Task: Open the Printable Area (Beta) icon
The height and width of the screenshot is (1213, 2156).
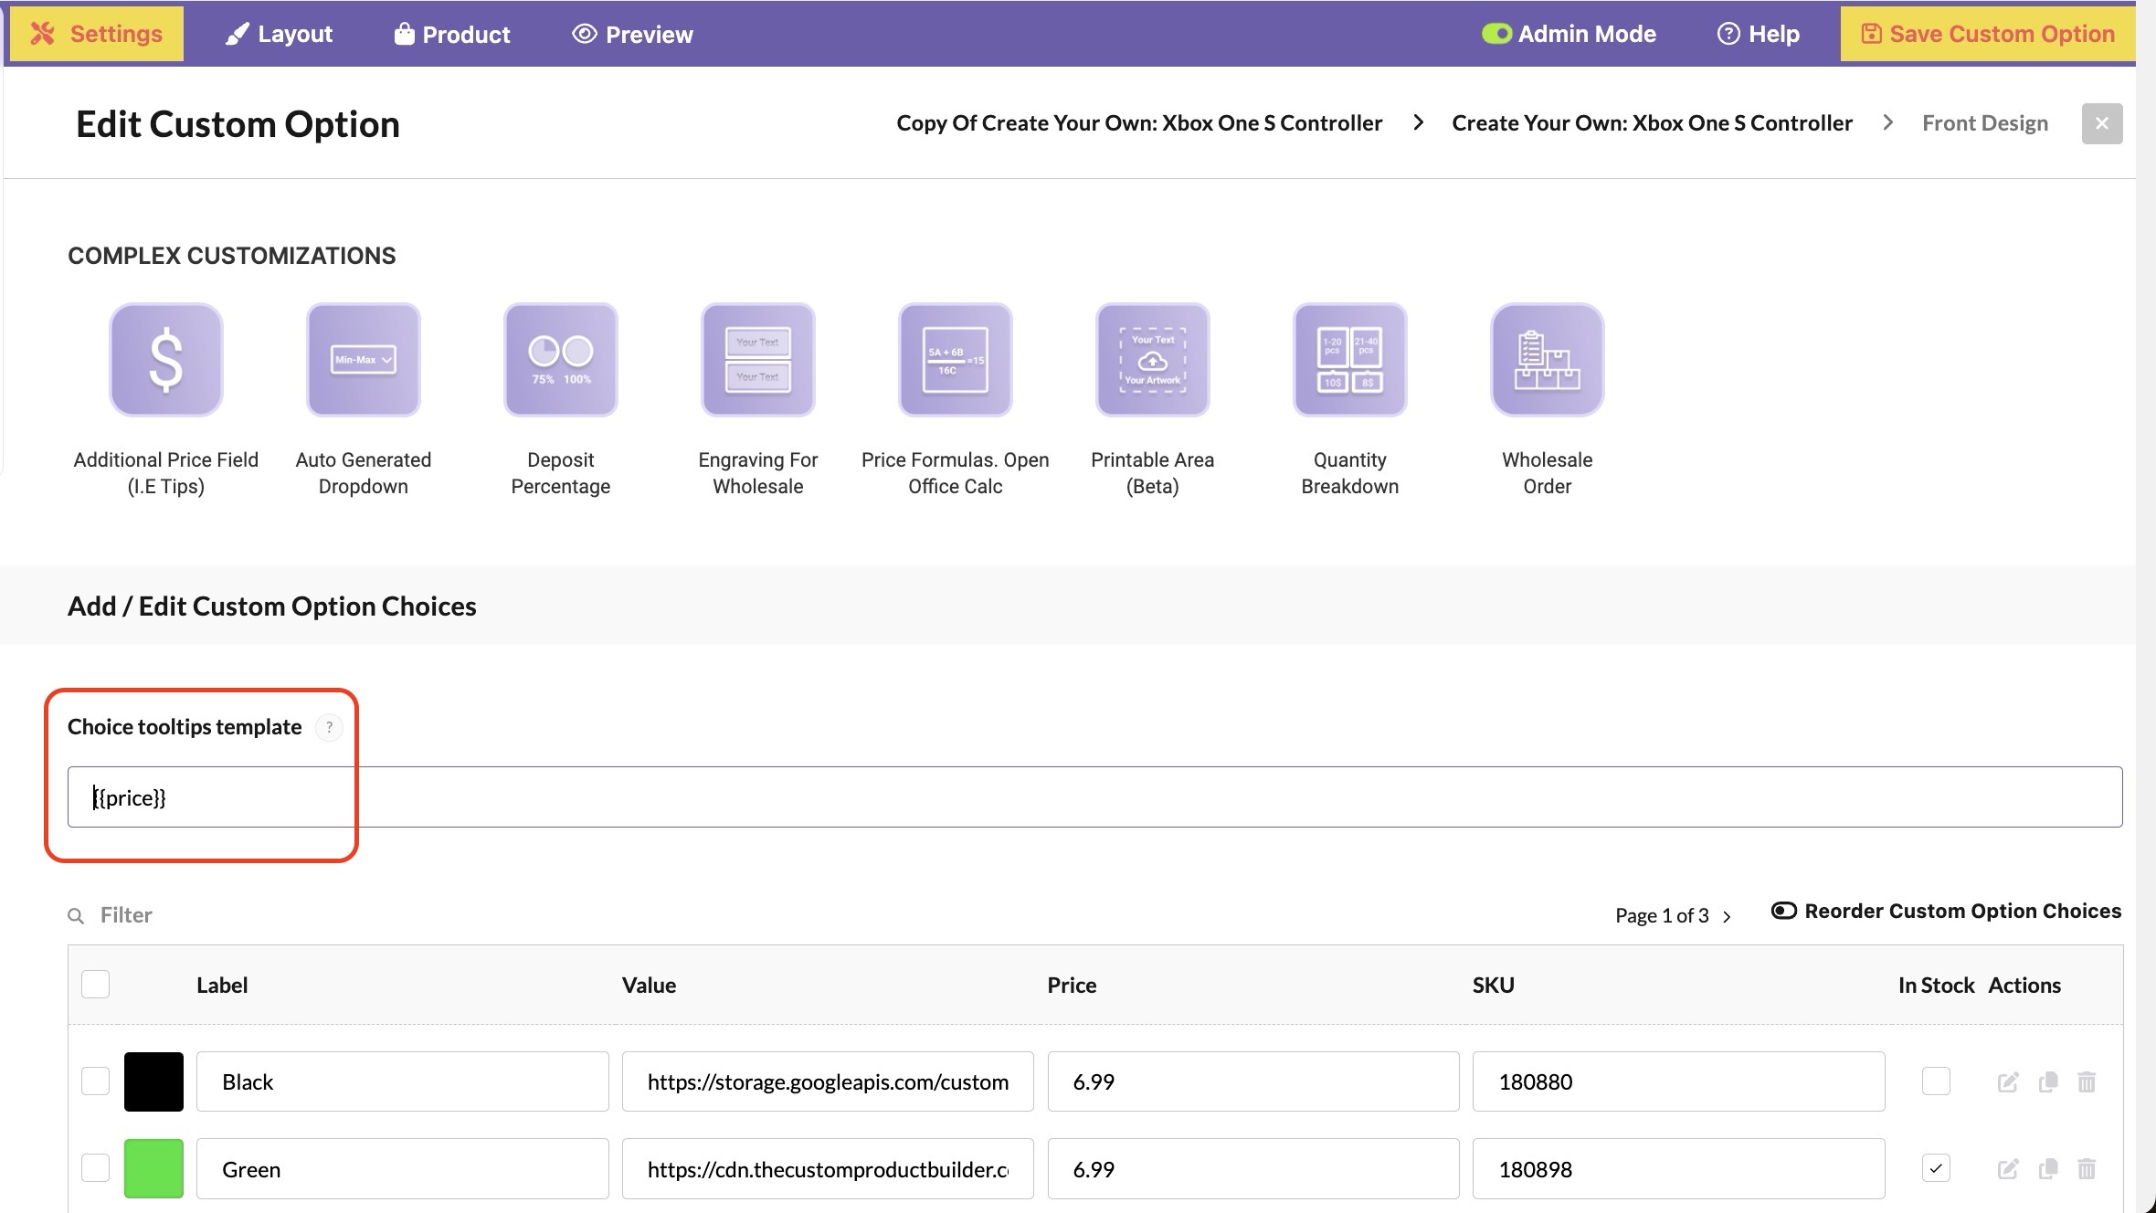Action: point(1153,360)
